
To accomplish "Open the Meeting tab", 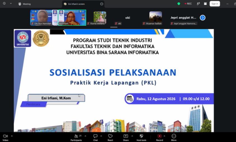I will coord(25,4).
